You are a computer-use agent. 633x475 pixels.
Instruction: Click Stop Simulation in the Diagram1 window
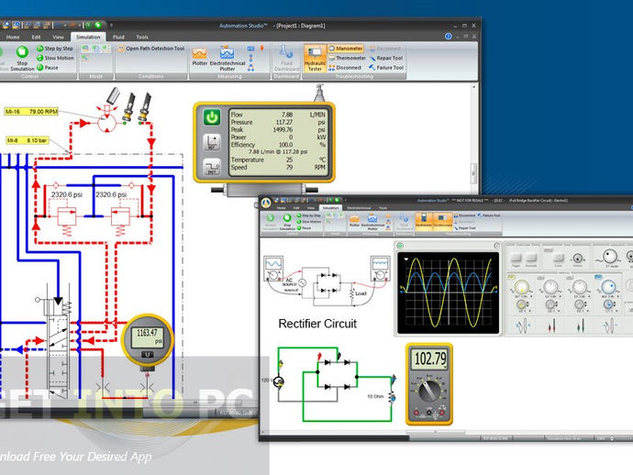(x=22, y=58)
